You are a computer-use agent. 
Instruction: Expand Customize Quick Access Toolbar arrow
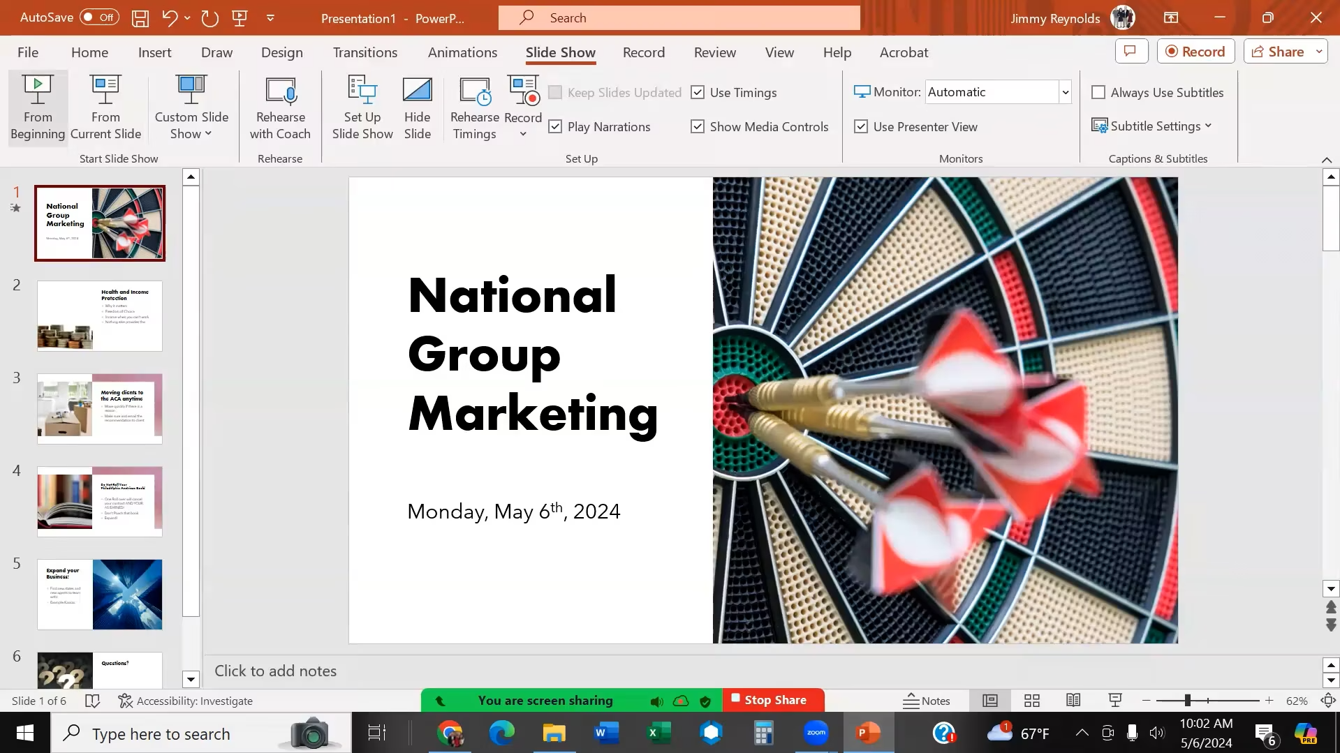(x=270, y=18)
